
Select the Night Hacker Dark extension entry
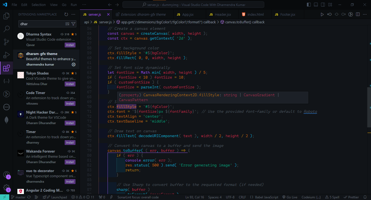tap(46, 118)
